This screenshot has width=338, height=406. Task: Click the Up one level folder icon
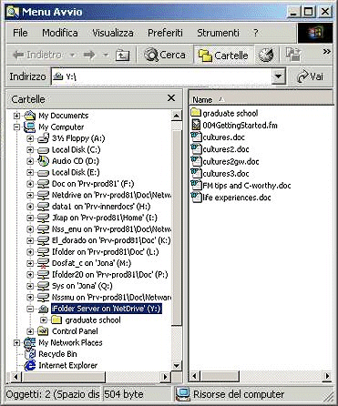coord(122,56)
